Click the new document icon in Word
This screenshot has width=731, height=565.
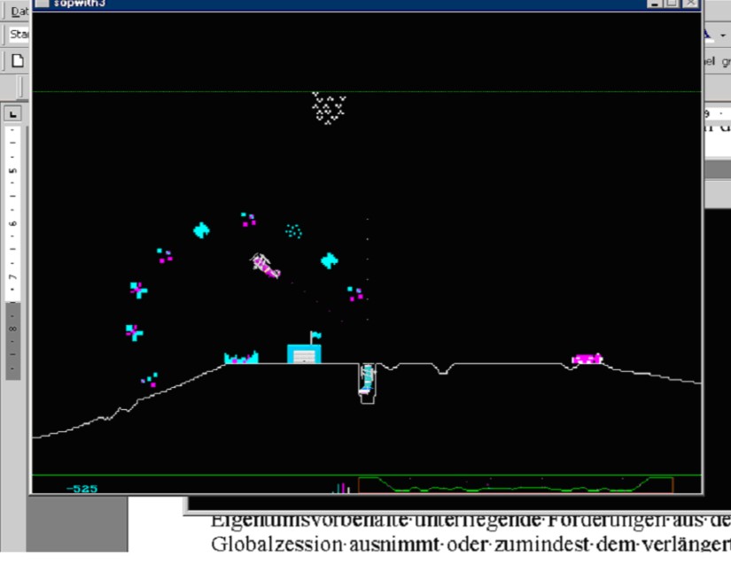(18, 60)
